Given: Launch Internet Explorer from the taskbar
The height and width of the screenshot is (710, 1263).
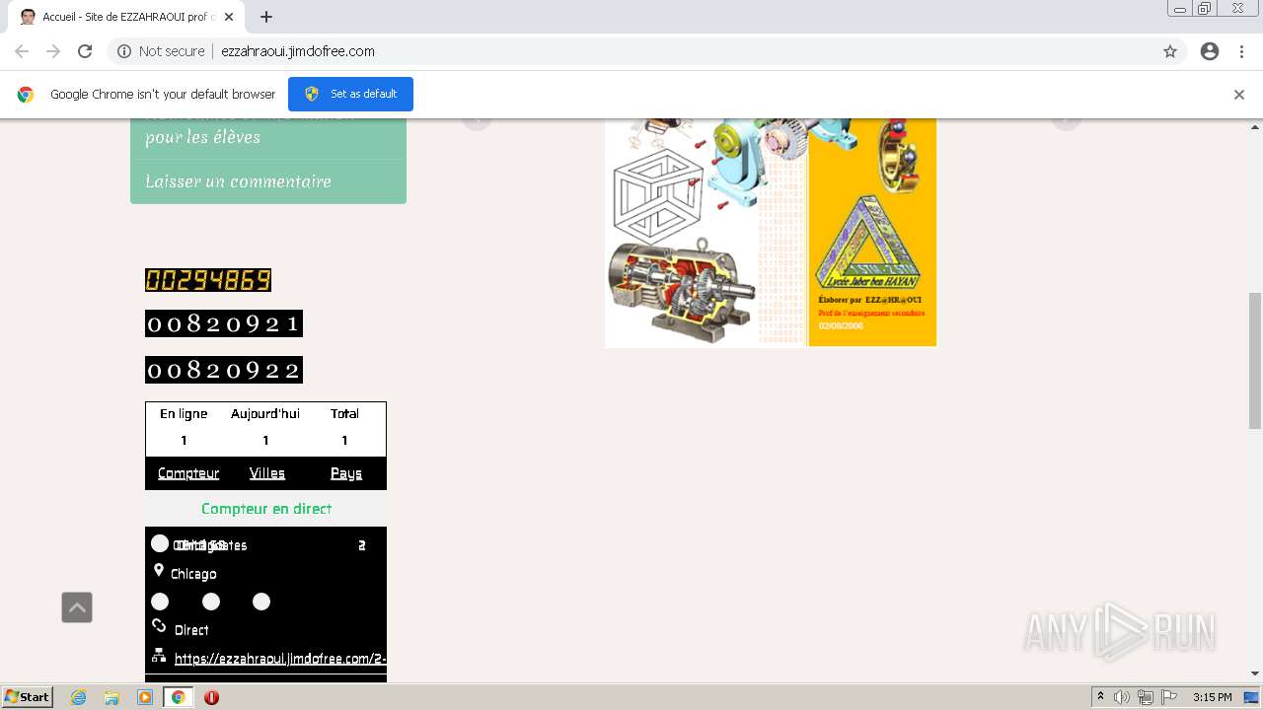Looking at the screenshot, I should point(79,697).
